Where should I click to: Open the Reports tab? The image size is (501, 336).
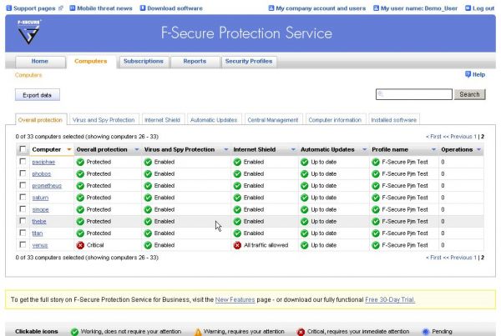click(195, 61)
